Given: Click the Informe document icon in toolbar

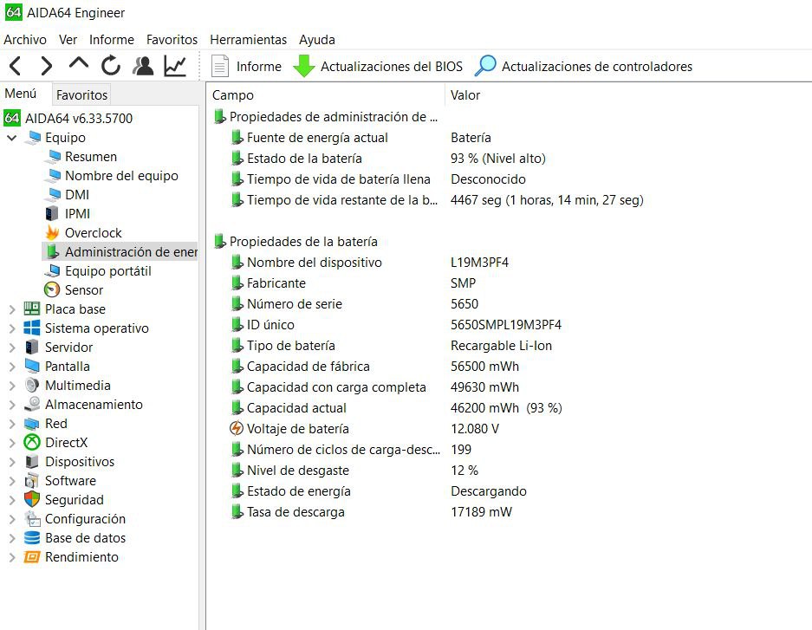Looking at the screenshot, I should click(x=219, y=66).
